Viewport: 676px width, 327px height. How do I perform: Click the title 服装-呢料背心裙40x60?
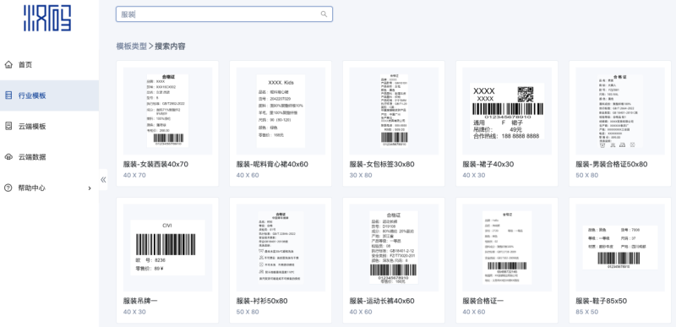pyautogui.click(x=272, y=164)
